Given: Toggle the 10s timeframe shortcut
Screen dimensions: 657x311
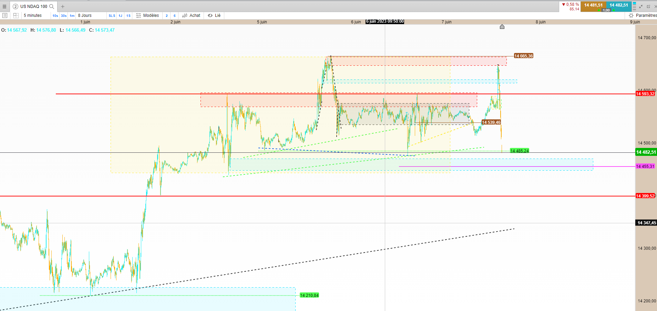Looking at the screenshot, I should click(x=55, y=15).
